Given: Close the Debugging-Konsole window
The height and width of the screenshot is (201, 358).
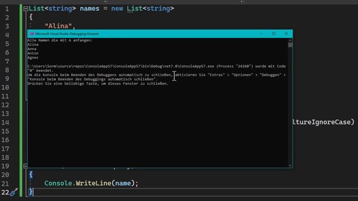Looking at the screenshot, I should tap(286, 33).
